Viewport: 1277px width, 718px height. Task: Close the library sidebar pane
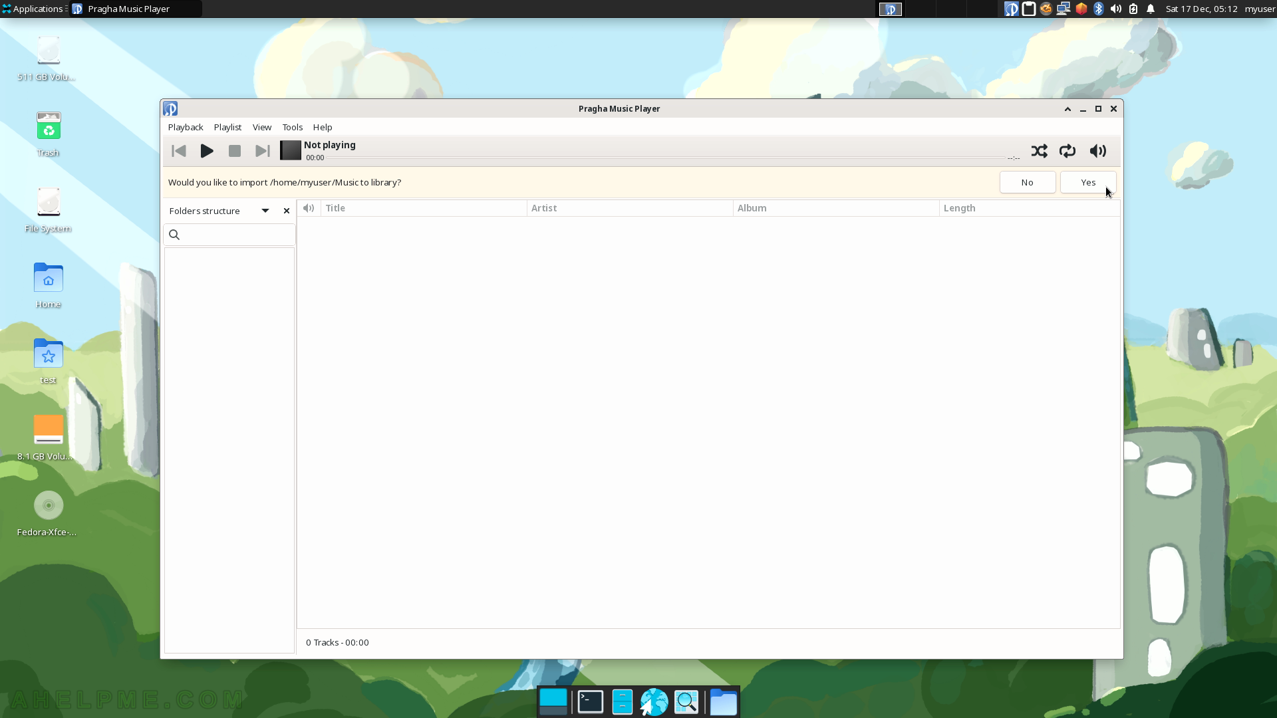(x=287, y=211)
